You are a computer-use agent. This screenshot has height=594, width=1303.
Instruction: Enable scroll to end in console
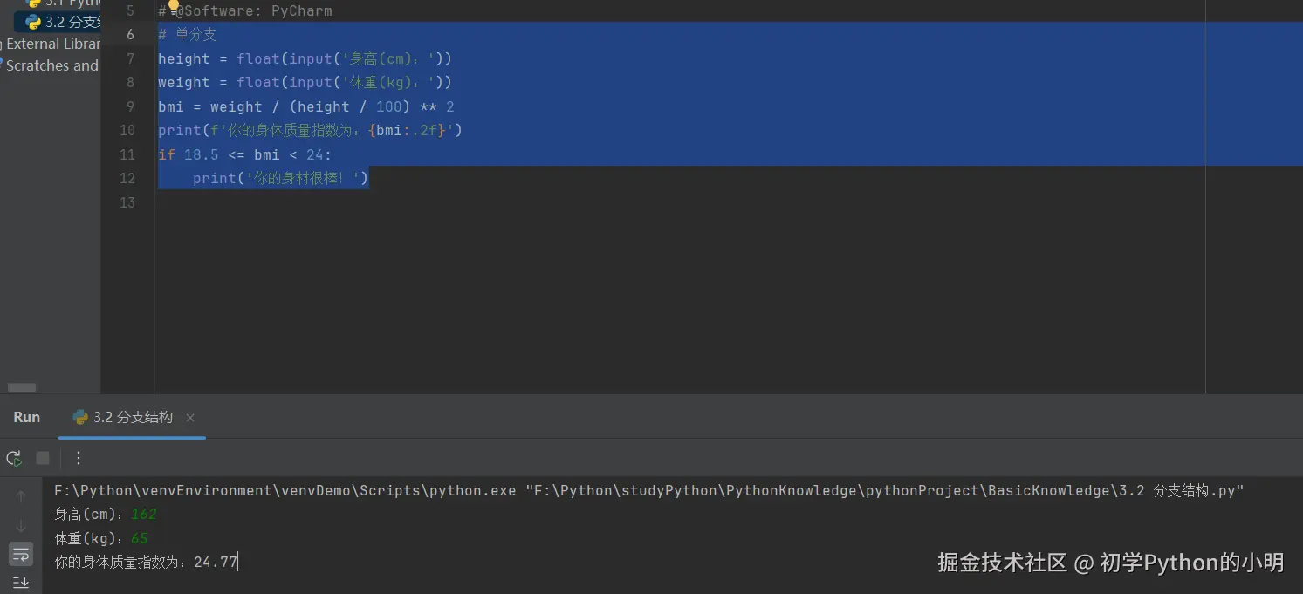[21, 582]
